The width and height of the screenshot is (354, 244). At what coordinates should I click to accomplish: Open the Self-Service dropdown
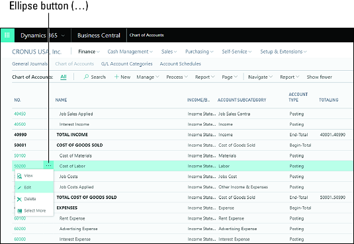pos(237,52)
